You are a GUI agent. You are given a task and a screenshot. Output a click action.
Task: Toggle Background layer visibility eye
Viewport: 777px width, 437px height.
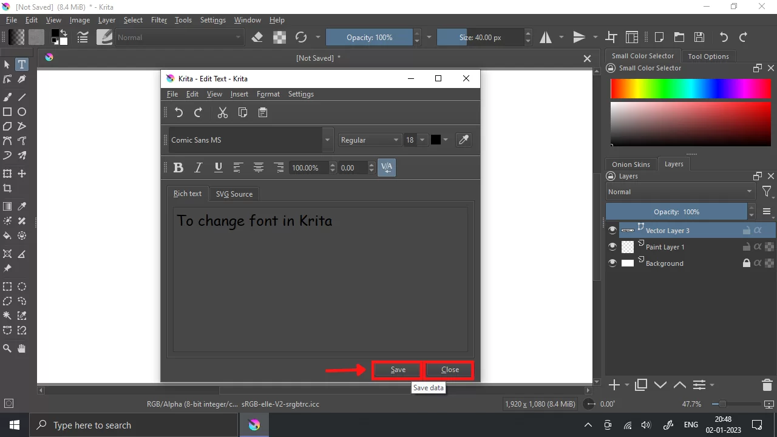pos(612,263)
